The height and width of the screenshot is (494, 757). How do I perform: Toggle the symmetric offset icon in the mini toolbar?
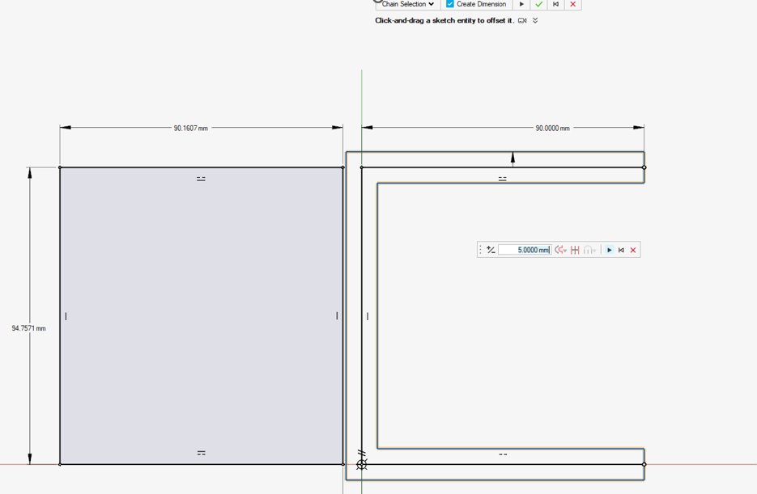pyautogui.click(x=575, y=250)
